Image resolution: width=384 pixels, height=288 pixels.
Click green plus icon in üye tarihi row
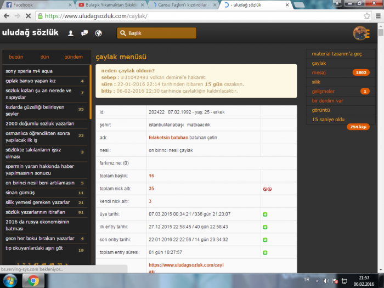(265, 214)
